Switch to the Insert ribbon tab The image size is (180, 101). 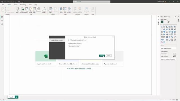click(16, 5)
